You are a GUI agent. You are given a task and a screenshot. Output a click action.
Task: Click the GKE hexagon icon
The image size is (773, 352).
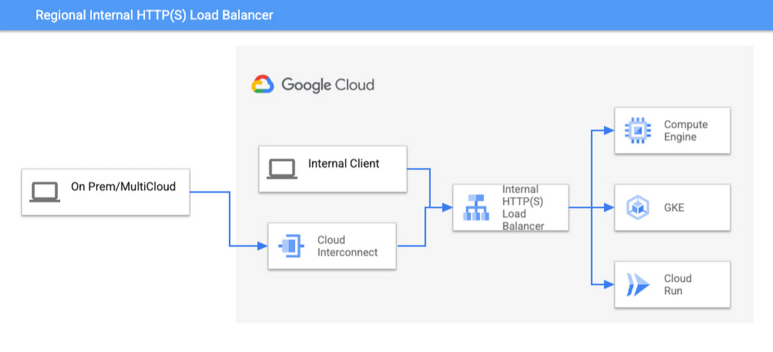pos(637,208)
